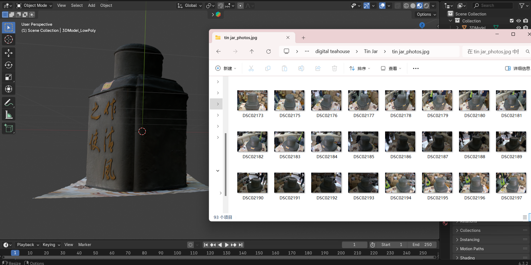The image size is (531, 265).
Task: Disable camera render visibility for Collection
Action: pos(525,21)
